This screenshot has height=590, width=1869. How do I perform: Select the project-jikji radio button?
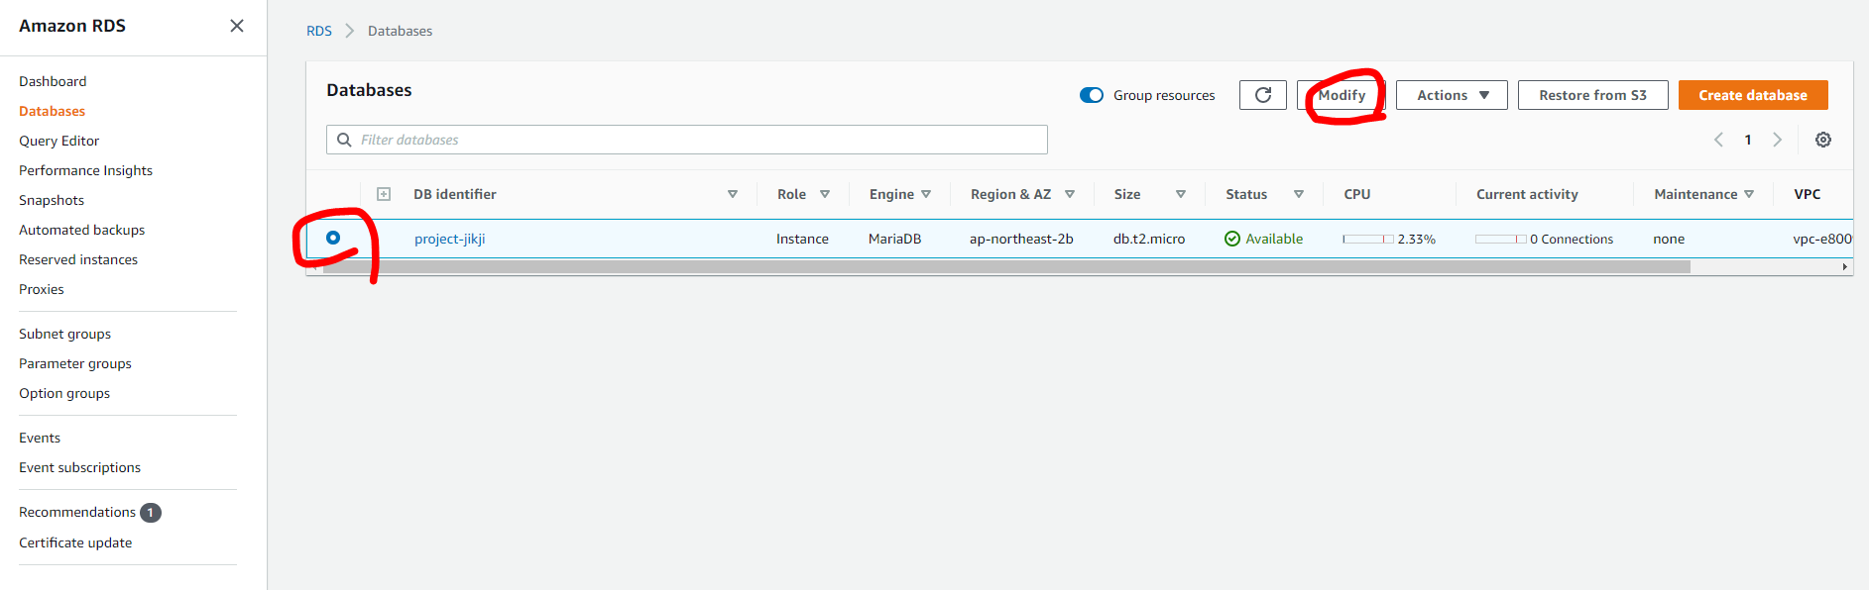[333, 238]
